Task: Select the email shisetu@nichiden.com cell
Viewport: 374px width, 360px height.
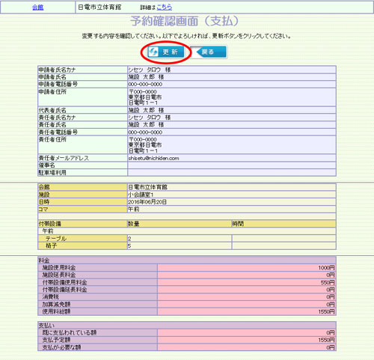Action: point(232,158)
